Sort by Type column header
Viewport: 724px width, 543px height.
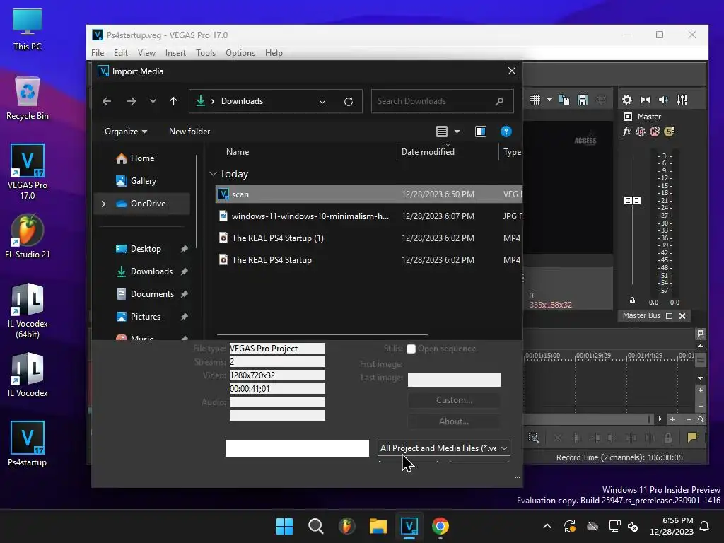[512, 152]
